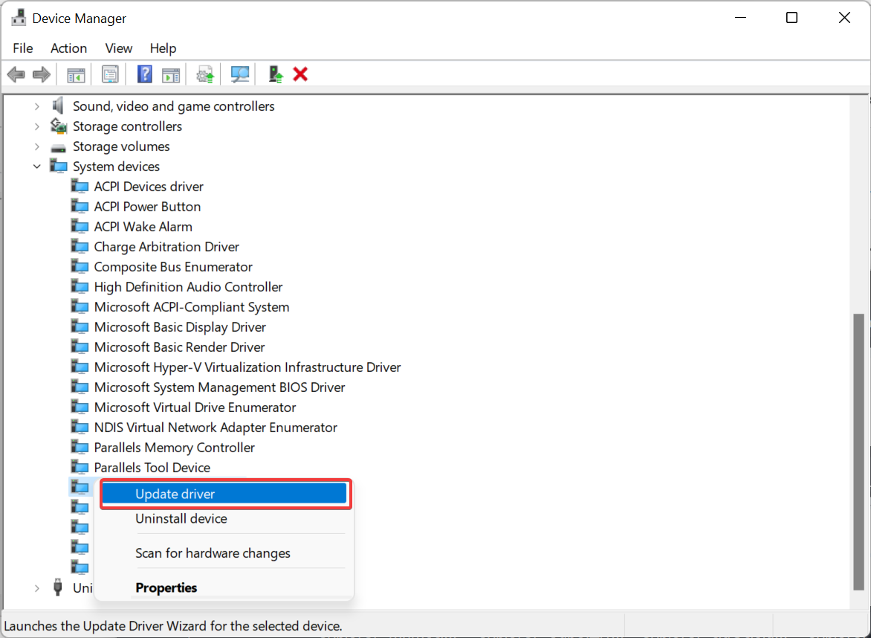This screenshot has height=638, width=871.
Task: Click the red X Uninstall device icon
Action: [300, 74]
